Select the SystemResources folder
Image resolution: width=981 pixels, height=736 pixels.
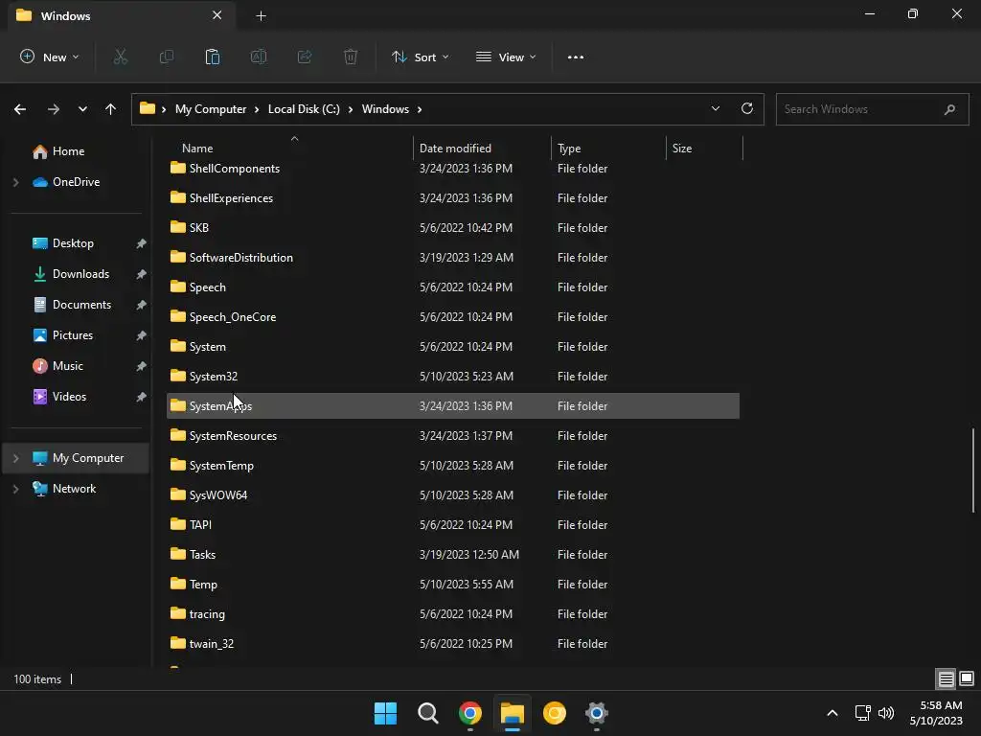(x=453, y=436)
